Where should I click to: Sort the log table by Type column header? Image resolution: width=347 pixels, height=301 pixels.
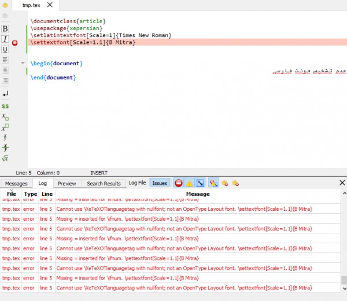coord(30,194)
